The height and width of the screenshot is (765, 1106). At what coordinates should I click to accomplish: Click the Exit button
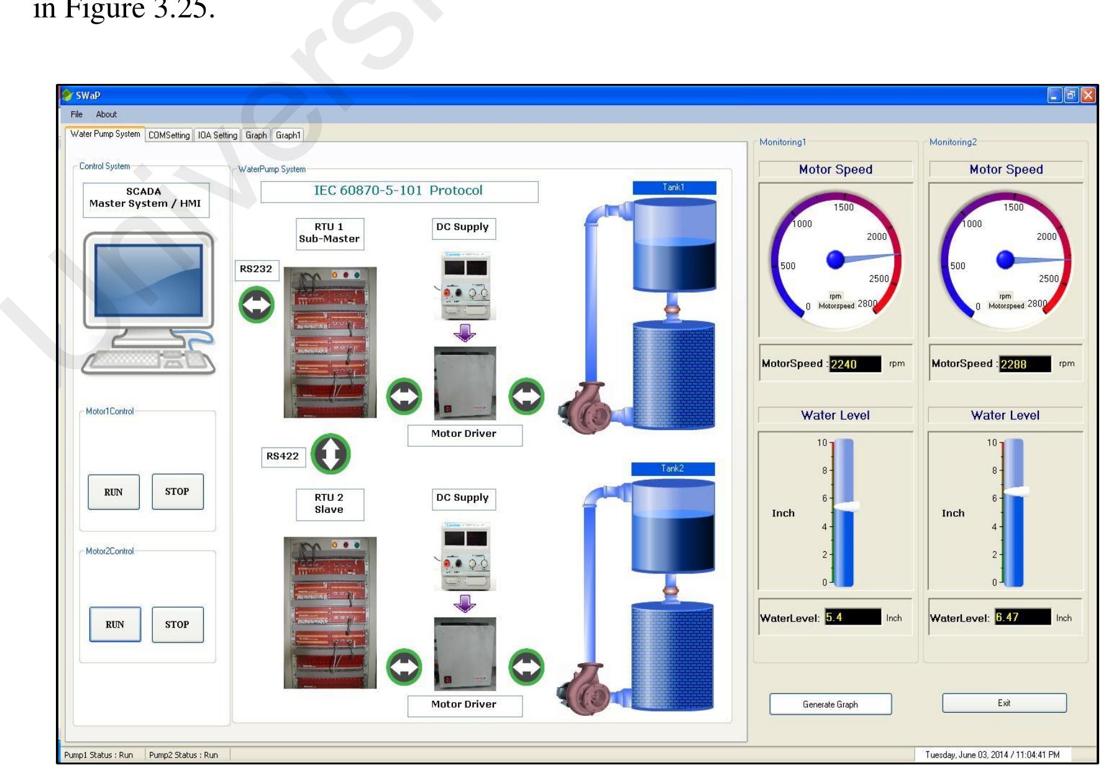[x=1004, y=702]
